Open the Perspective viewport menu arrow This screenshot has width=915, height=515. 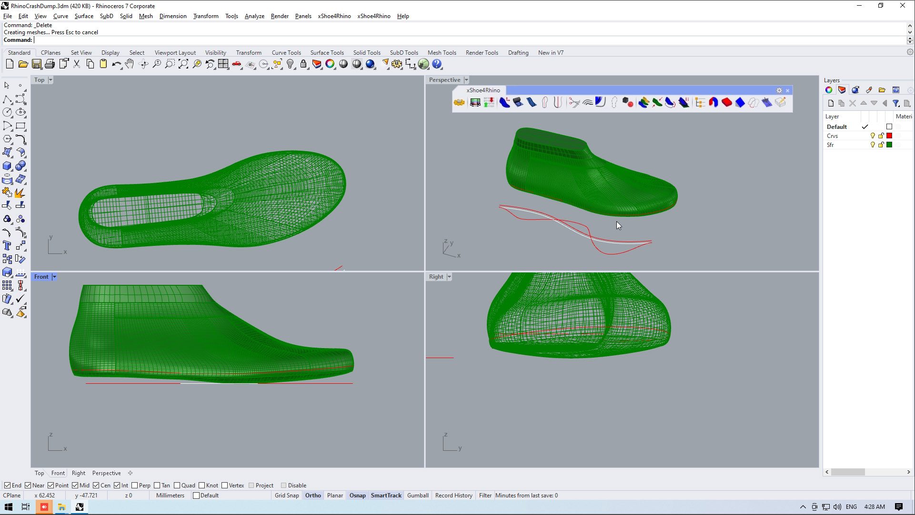click(x=466, y=80)
